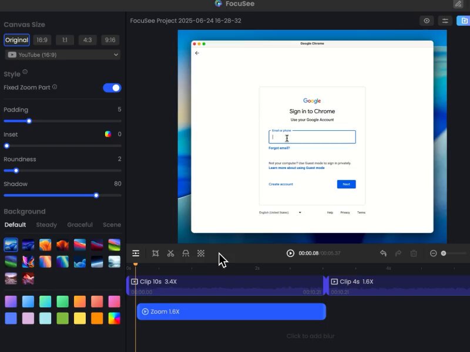The width and height of the screenshot is (470, 352).
Task: Select the crop tool icon
Action: (155, 253)
